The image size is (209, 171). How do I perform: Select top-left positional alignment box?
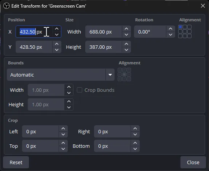click(x=180, y=27)
